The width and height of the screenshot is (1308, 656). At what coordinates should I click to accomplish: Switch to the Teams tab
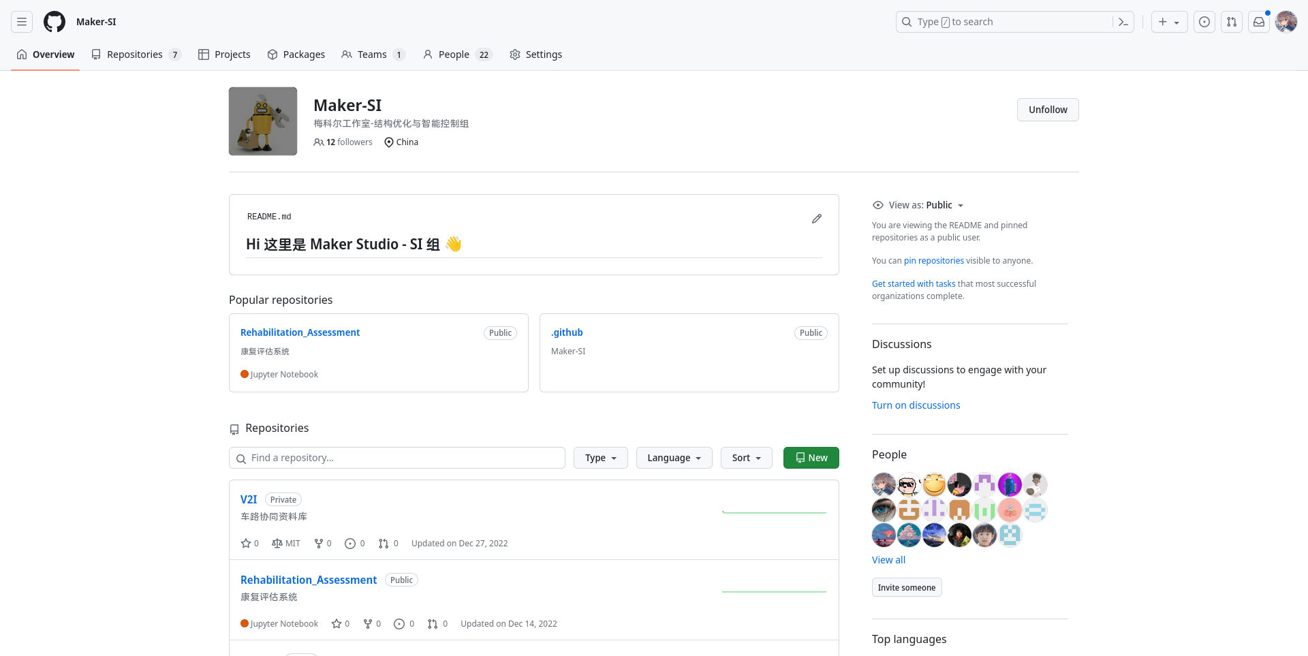pyautogui.click(x=373, y=54)
